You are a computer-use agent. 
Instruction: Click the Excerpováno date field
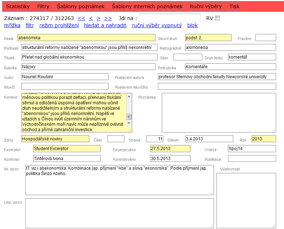pyautogui.click(x=170, y=149)
